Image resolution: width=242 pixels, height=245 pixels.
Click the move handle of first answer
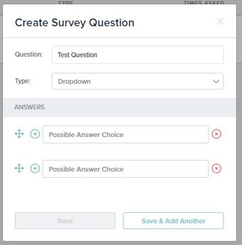click(x=19, y=134)
